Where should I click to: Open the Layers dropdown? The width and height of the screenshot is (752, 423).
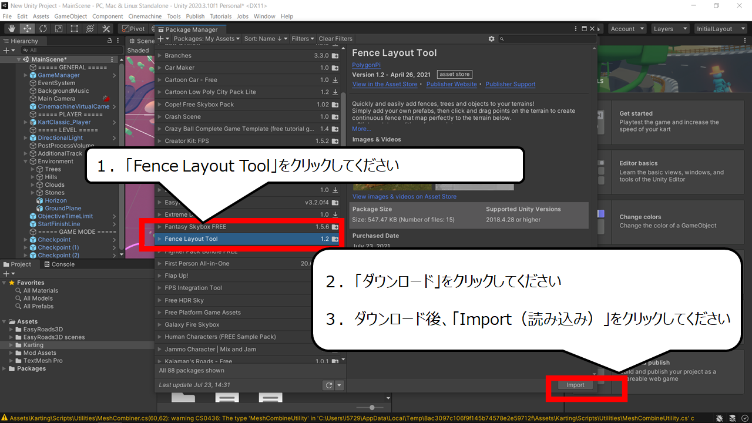pos(670,29)
